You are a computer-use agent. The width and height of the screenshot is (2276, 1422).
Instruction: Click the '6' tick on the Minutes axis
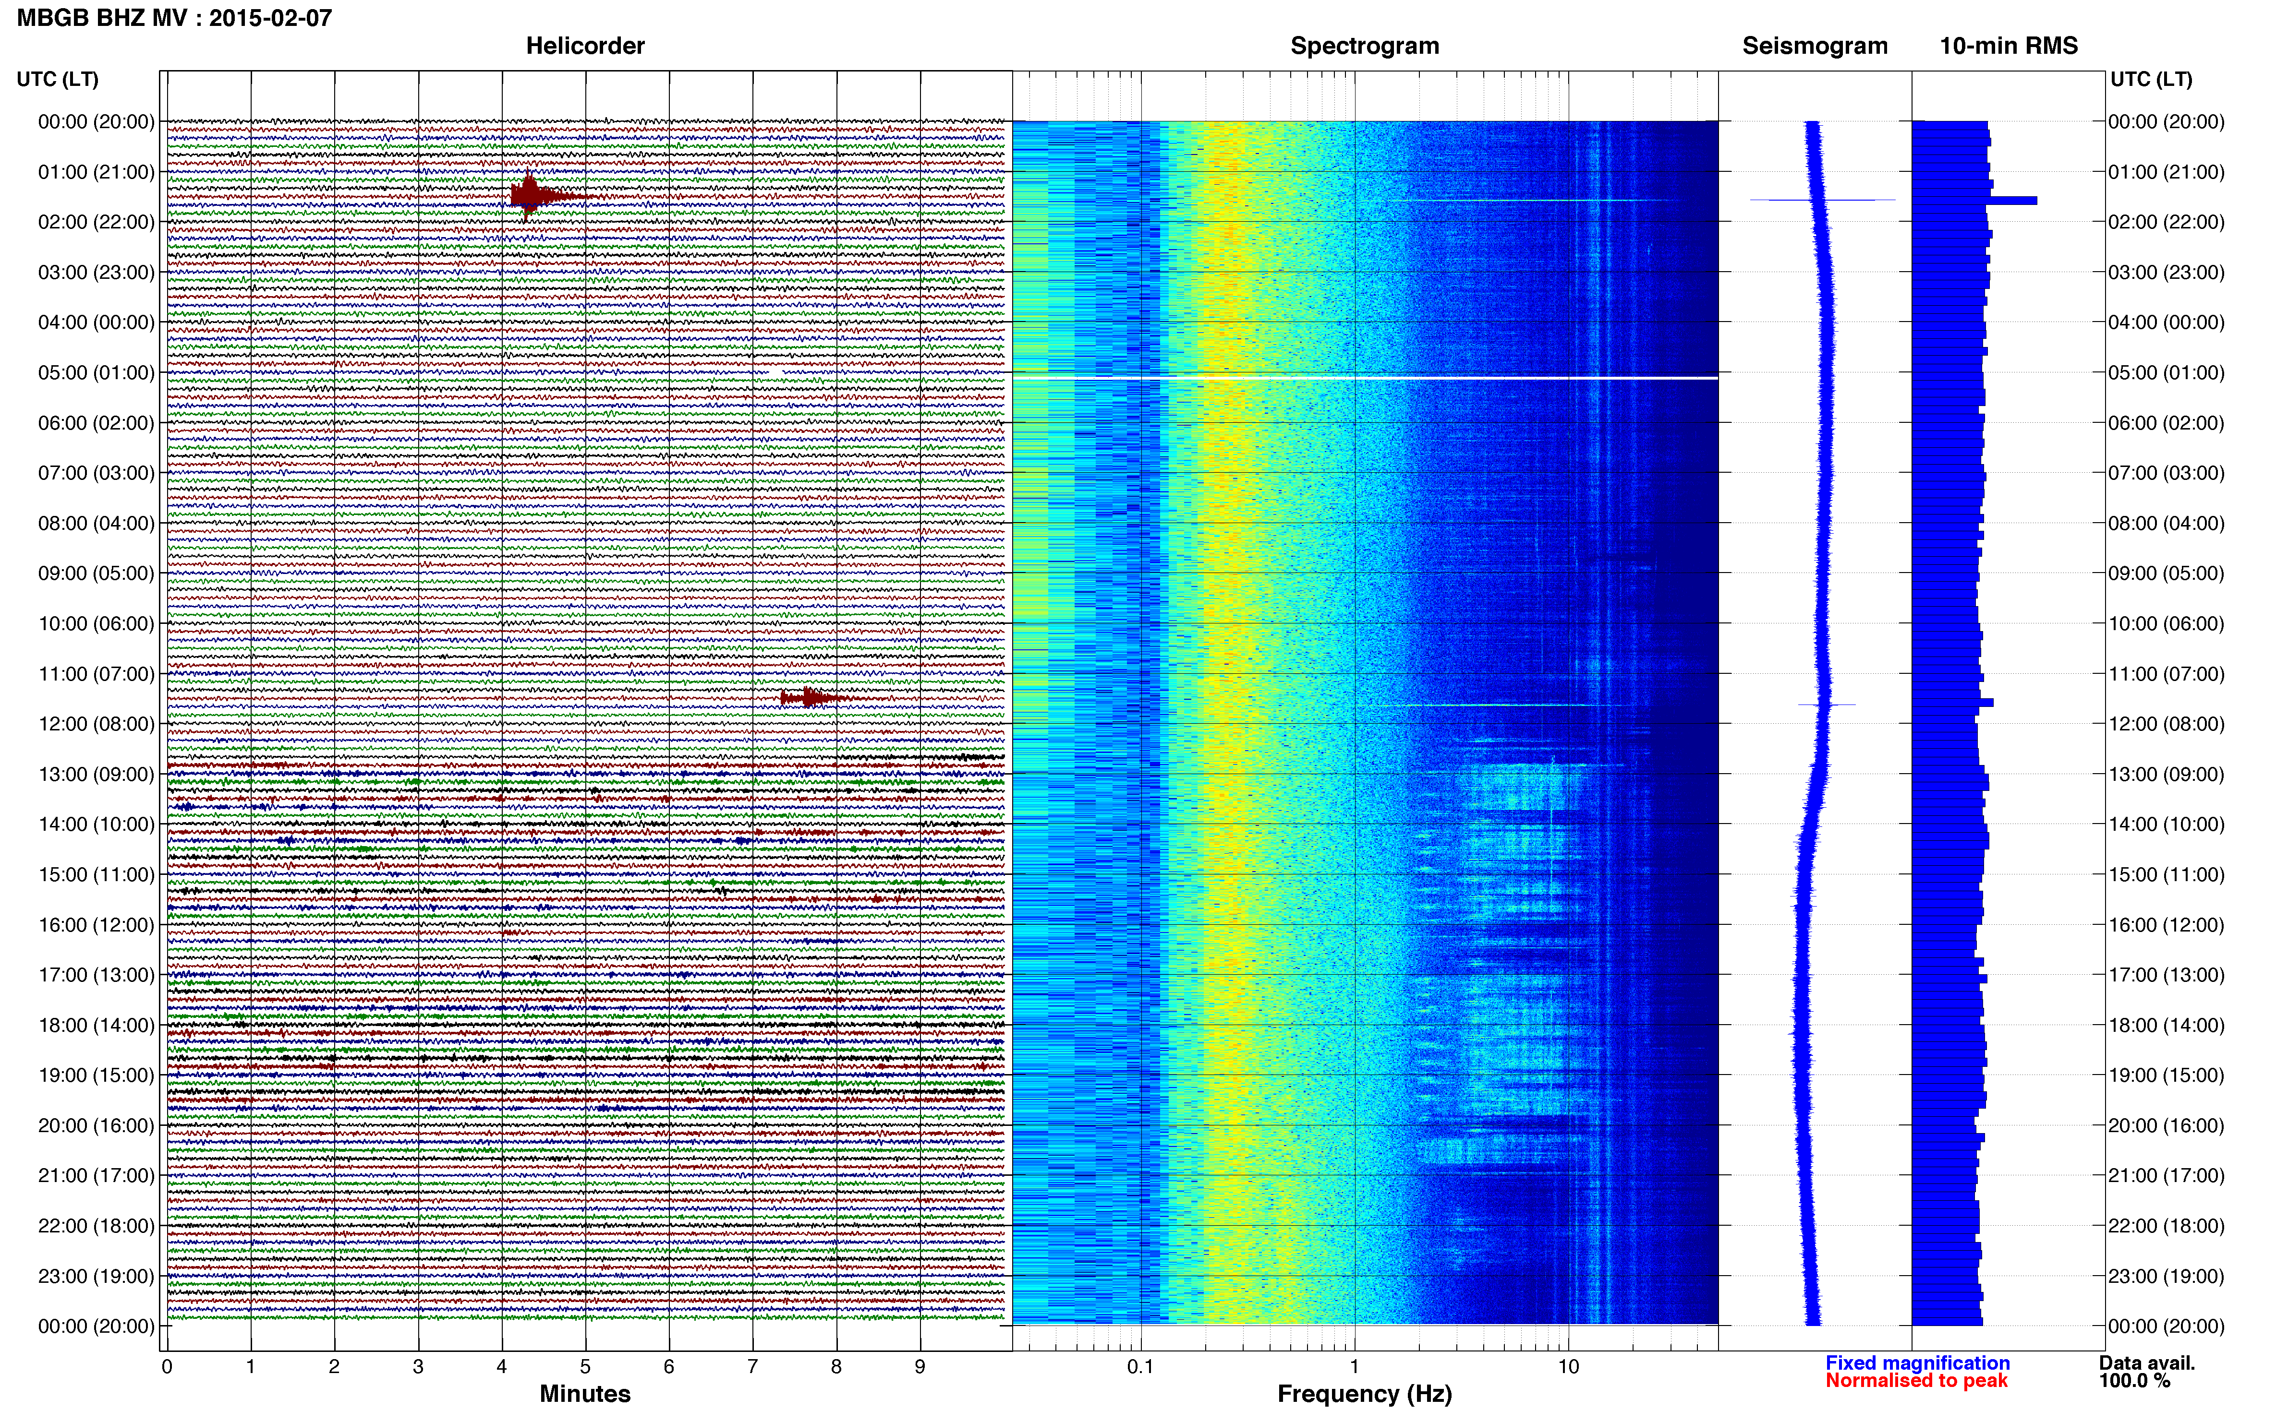click(669, 1366)
